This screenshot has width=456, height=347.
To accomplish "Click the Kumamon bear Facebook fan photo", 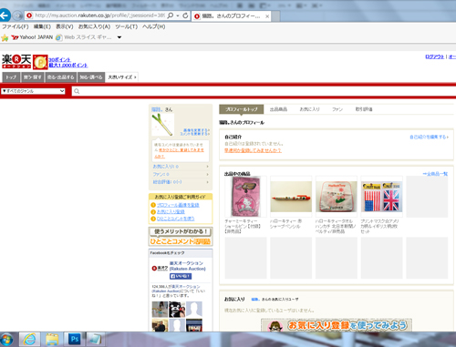I will click(x=177, y=310).
